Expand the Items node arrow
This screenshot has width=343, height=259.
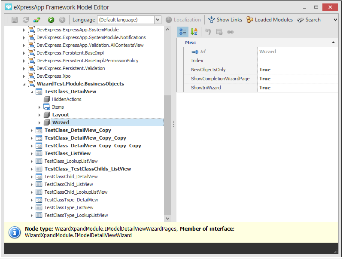[x=39, y=107]
